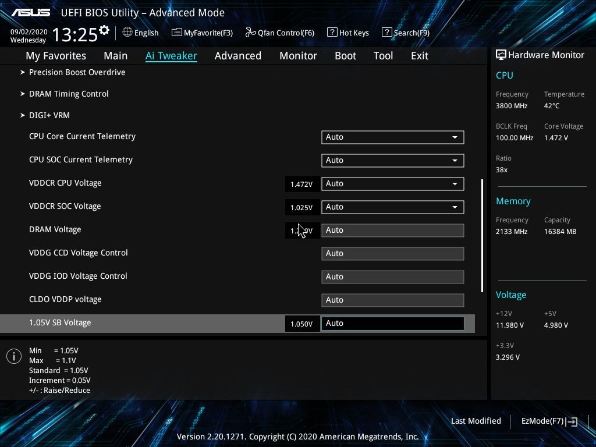Screen dimensions: 596x447
Task: Click the 13:25 clock display
Action: (75, 34)
